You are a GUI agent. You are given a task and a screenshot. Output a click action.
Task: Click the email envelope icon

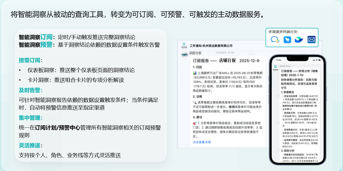pos(311,40)
